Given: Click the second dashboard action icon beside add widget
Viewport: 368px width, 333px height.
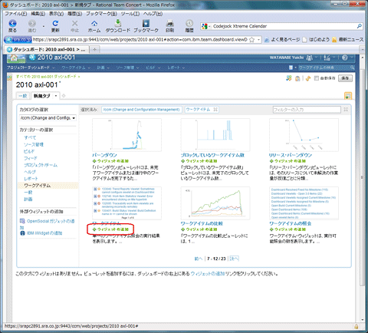Looking at the screenshot, I should coord(297,78).
